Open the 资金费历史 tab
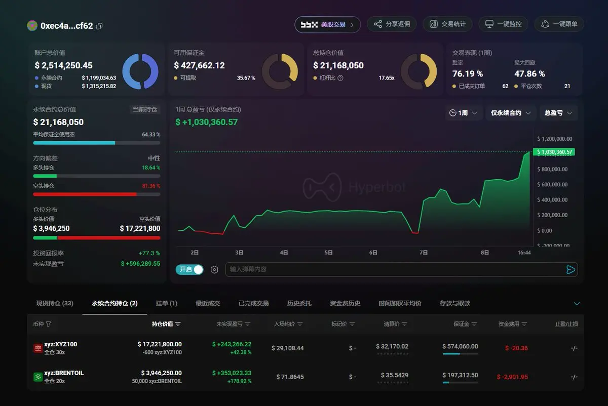Image resolution: width=608 pixels, height=406 pixels. point(345,303)
